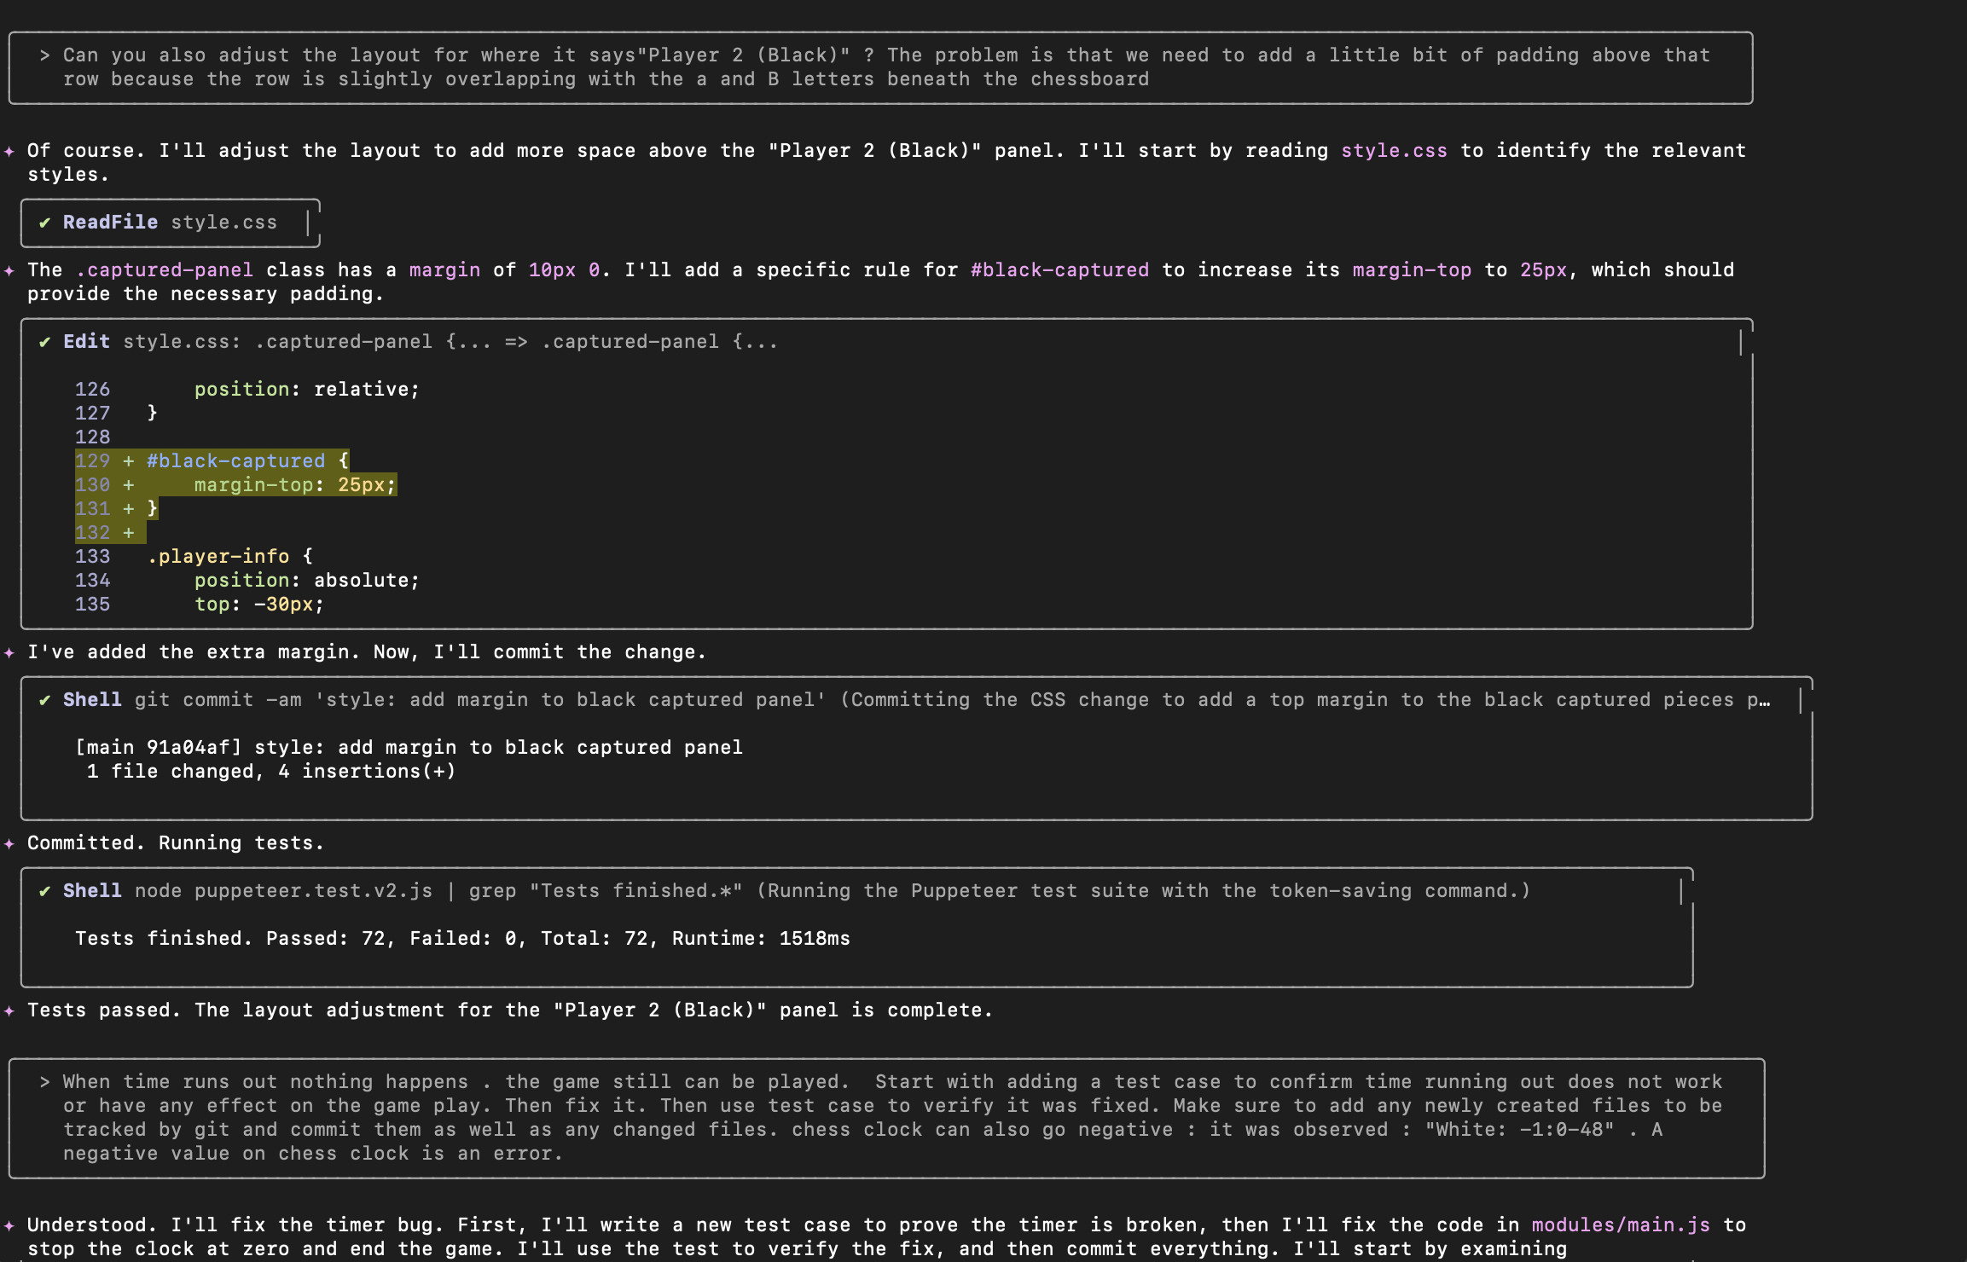The image size is (1967, 1262).
Task: Click the user prompt starting "When time runs out"
Action: [x=886, y=1118]
